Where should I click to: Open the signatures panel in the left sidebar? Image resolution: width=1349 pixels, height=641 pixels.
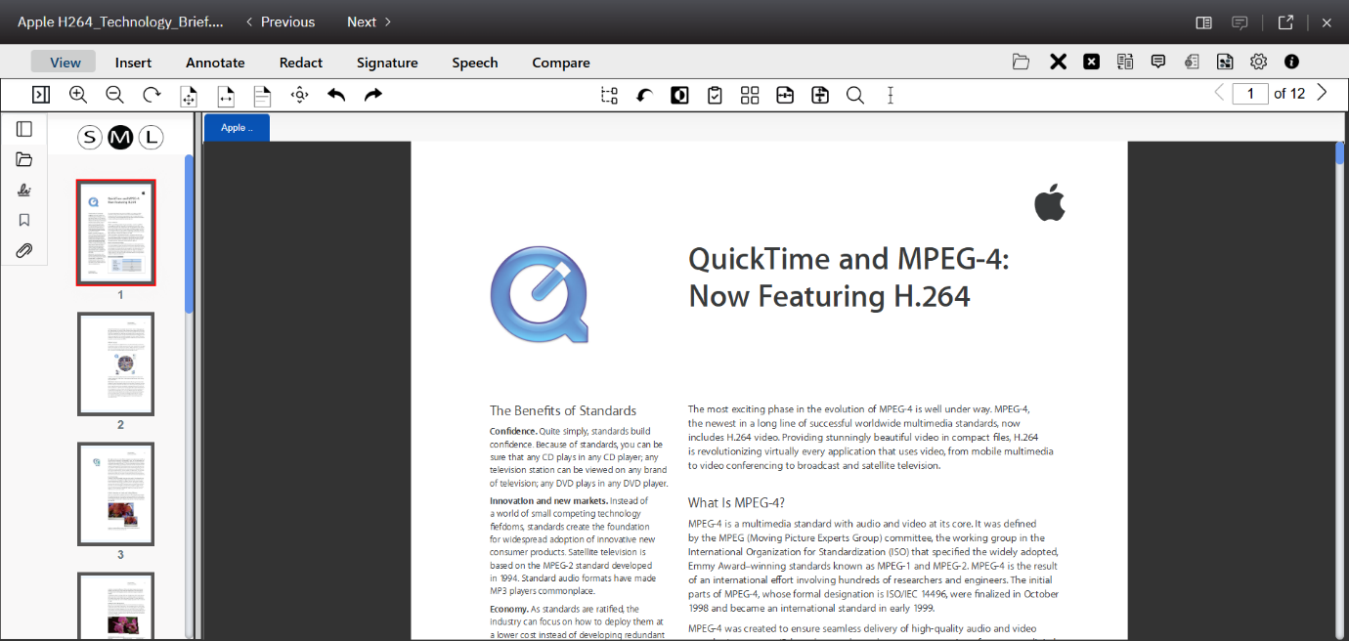pyautogui.click(x=24, y=190)
